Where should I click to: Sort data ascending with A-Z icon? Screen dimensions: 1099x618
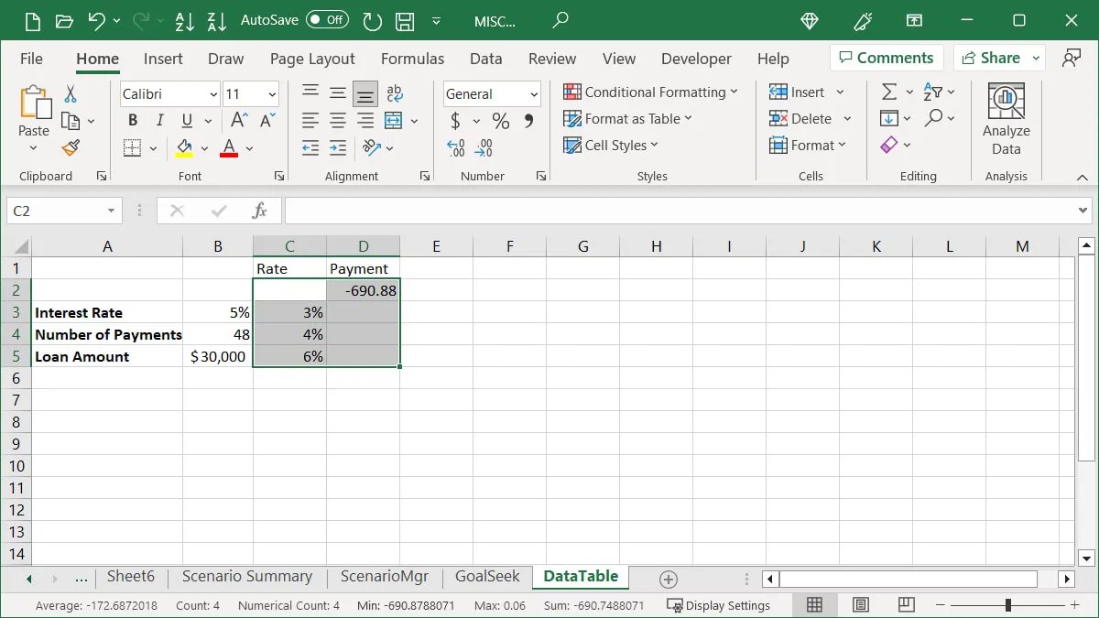pos(184,20)
